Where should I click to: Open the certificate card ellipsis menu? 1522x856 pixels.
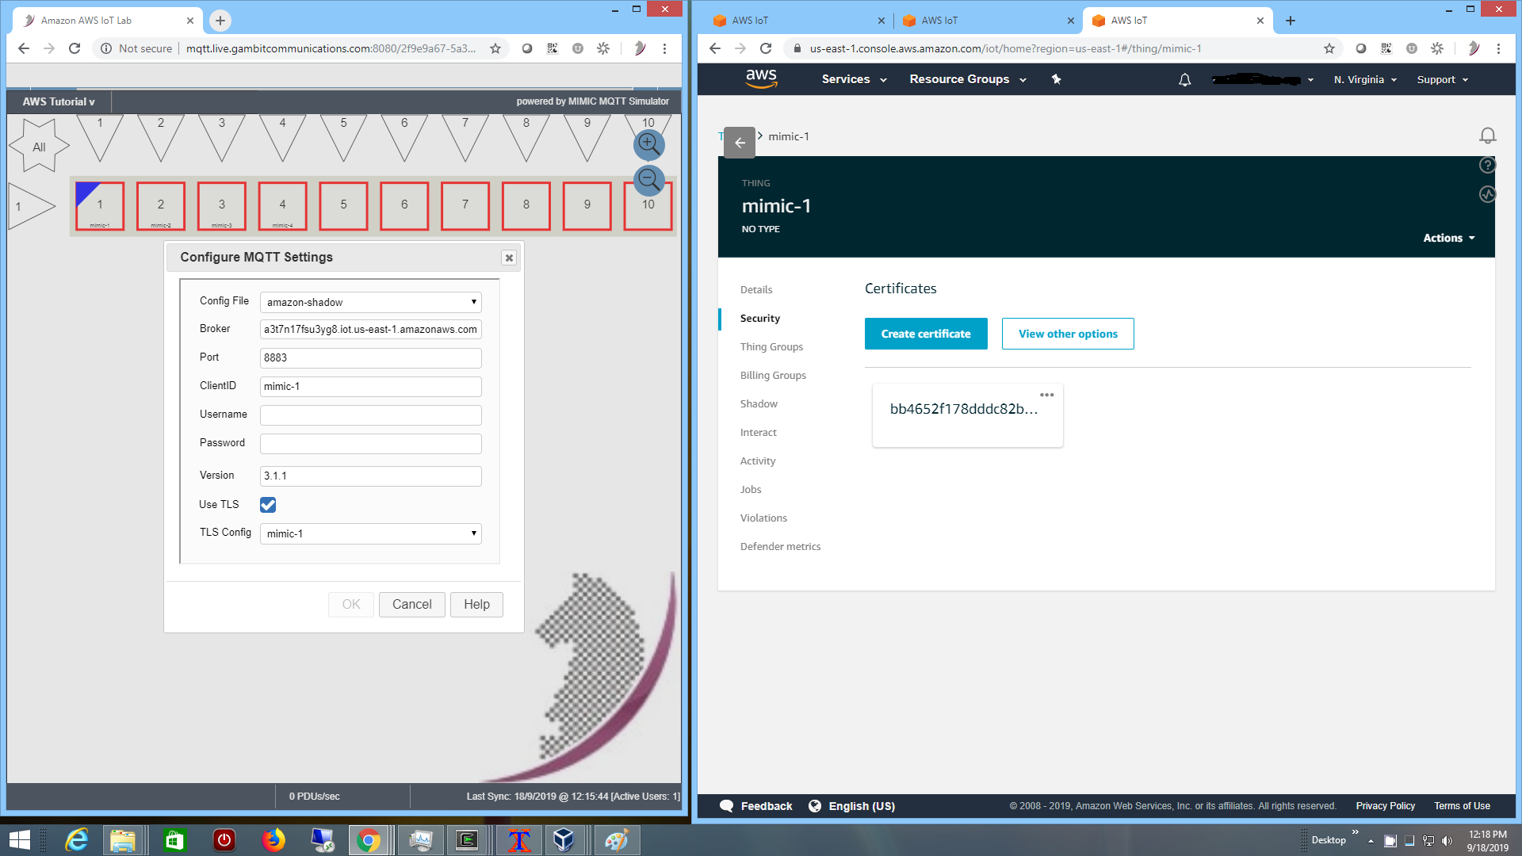pyautogui.click(x=1047, y=395)
